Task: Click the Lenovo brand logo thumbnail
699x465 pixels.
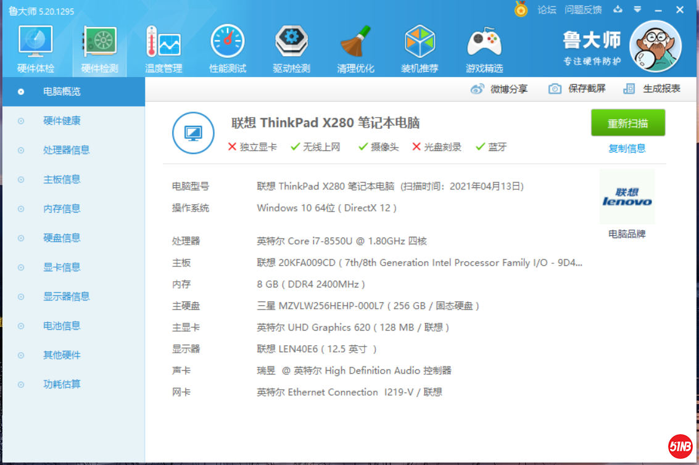Action: click(x=627, y=197)
